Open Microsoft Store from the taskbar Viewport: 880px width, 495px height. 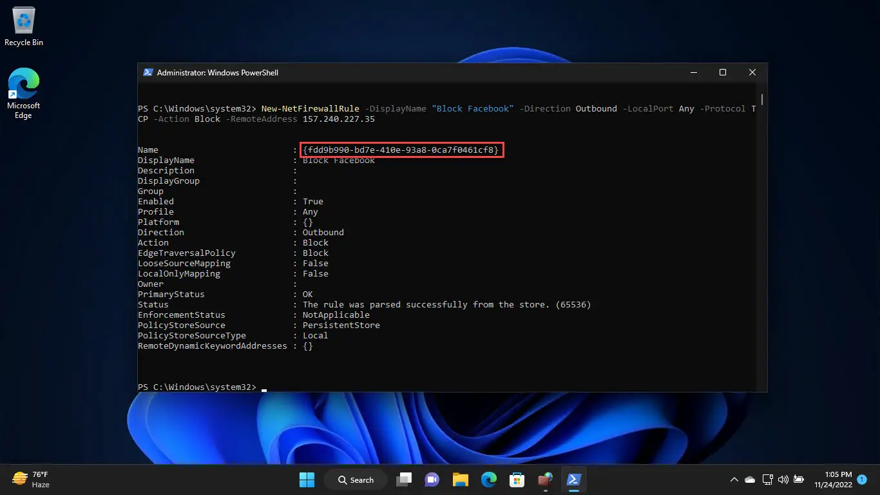coord(517,480)
